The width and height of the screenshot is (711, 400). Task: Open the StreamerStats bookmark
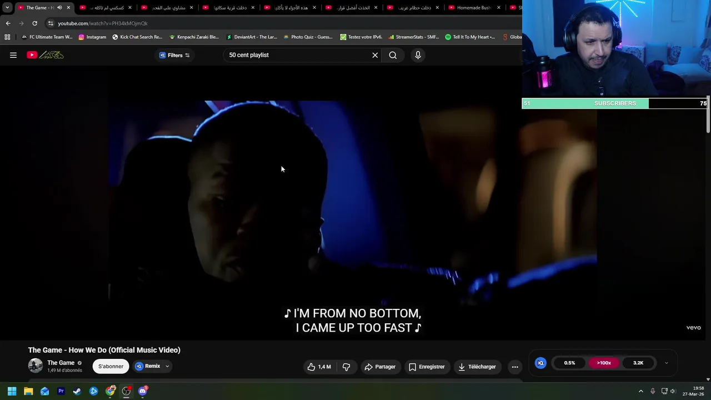coord(414,37)
